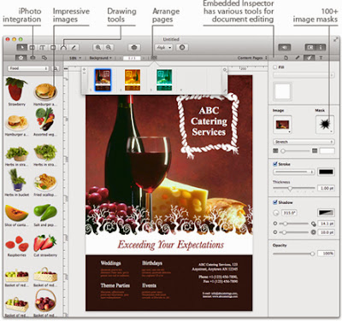Click the shadow blur slider
The width and height of the screenshot is (342, 321).
tap(294, 232)
